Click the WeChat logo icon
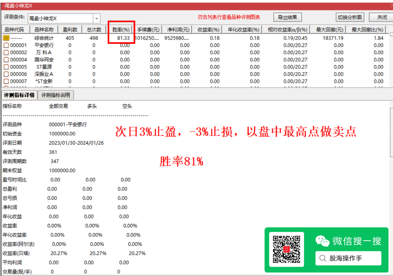Screen dimensions: 393x276 pos(322,241)
